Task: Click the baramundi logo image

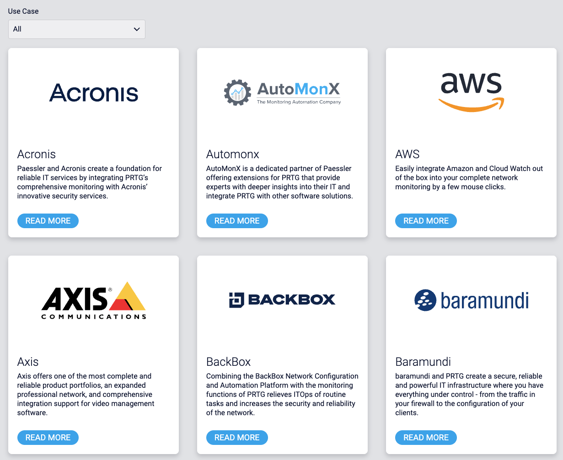Action: [472, 300]
